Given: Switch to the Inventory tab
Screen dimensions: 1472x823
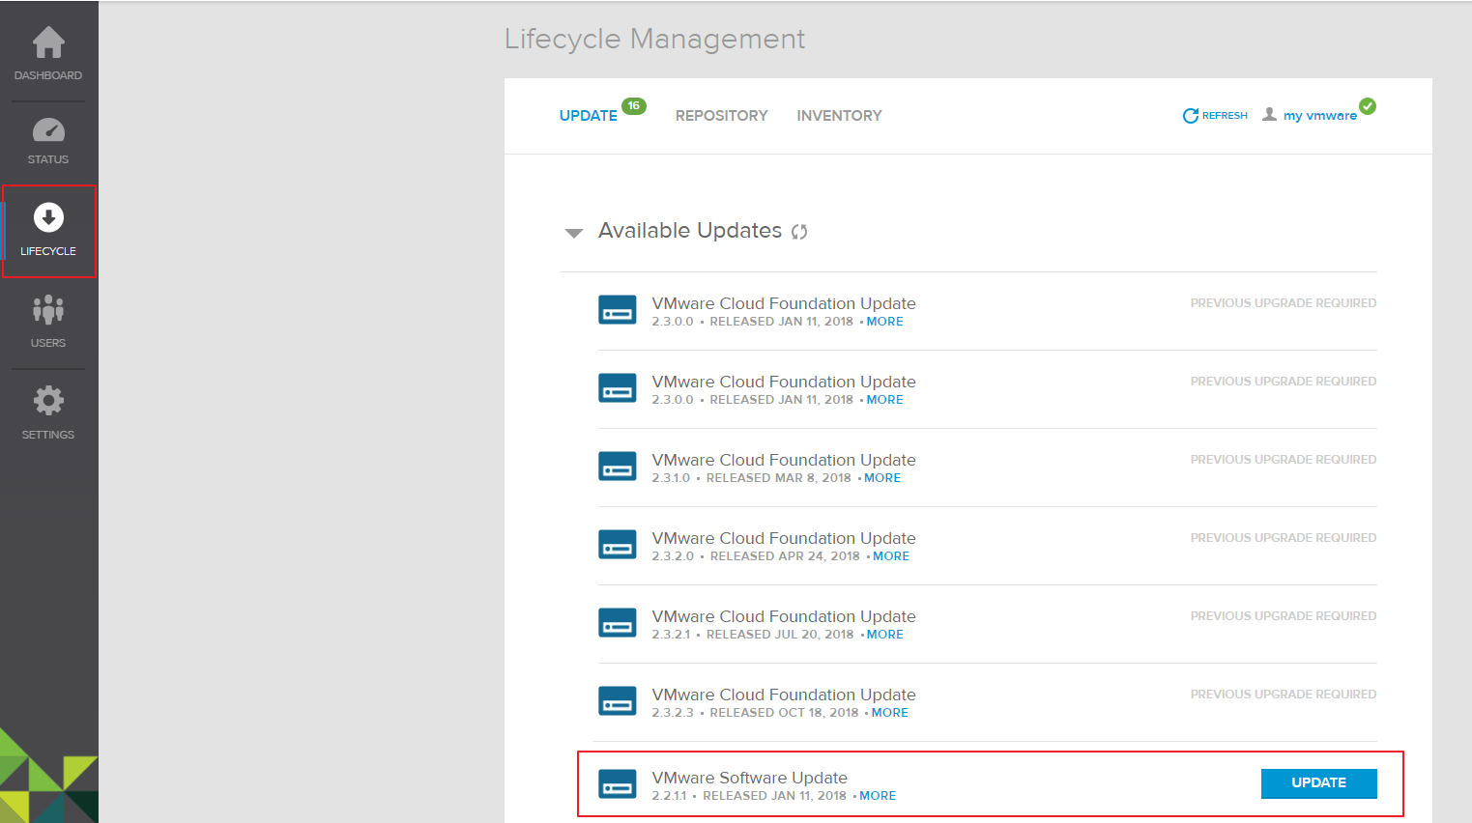Looking at the screenshot, I should tap(839, 116).
